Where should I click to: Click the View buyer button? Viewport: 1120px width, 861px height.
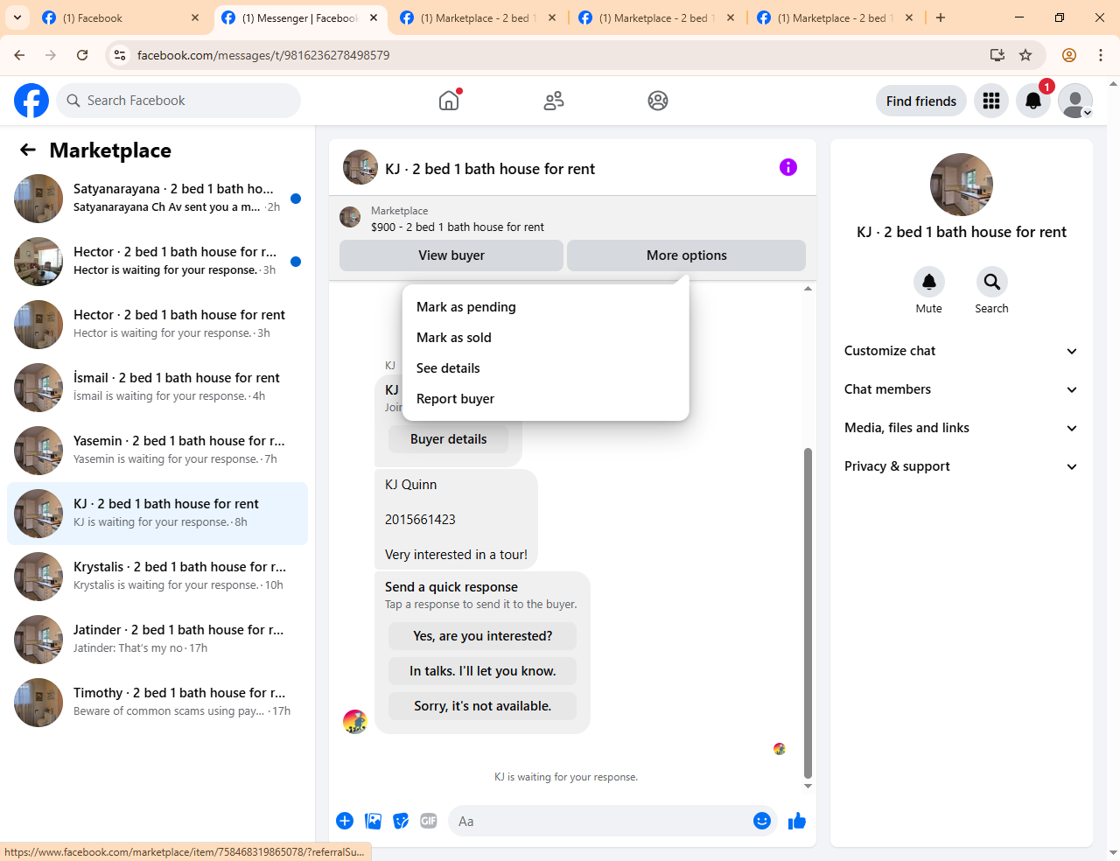(451, 255)
